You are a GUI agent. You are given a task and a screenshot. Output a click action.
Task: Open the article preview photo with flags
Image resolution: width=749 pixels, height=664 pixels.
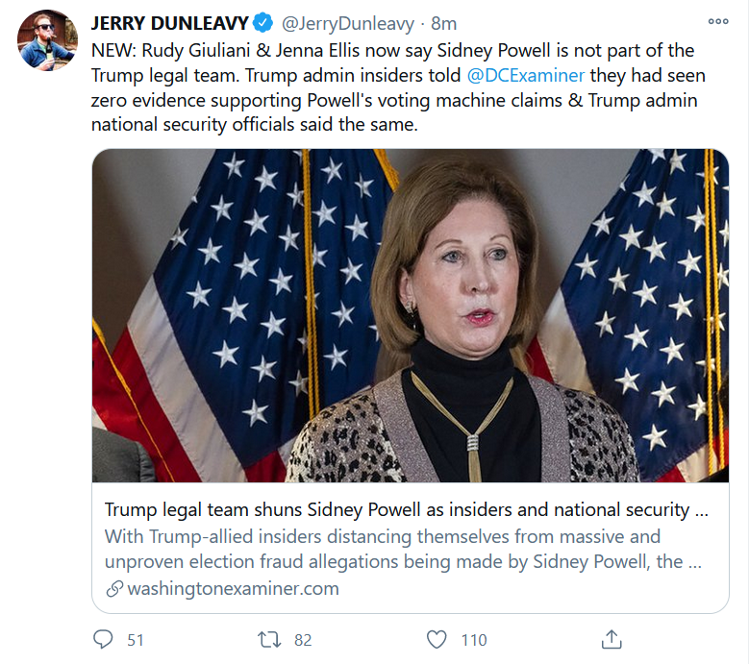[410, 315]
